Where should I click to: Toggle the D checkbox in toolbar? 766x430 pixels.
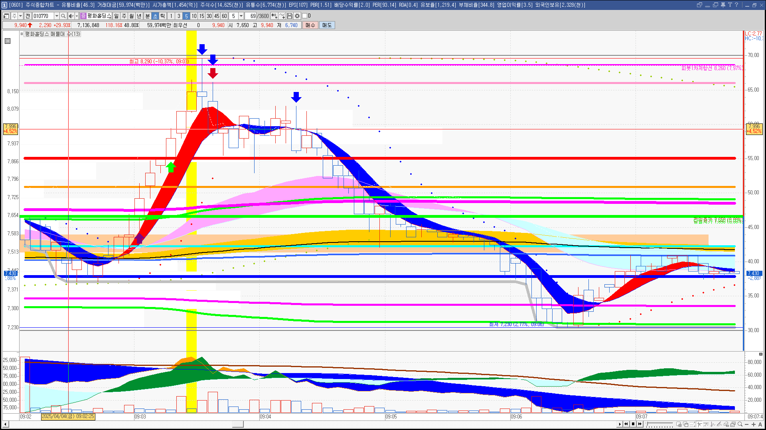(x=305, y=16)
